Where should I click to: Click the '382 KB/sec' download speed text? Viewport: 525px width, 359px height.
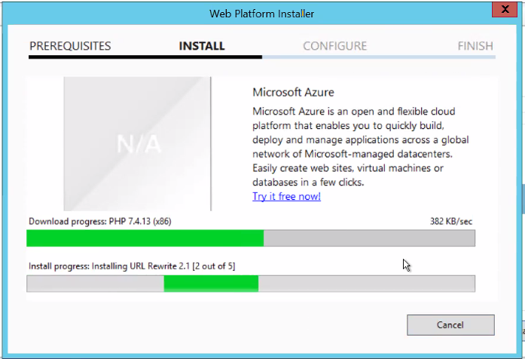pyautogui.click(x=451, y=222)
